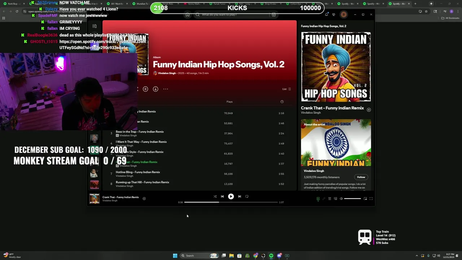Viewport: 462px width, 260px height.
Task: Open album more options menu
Action: (166, 89)
